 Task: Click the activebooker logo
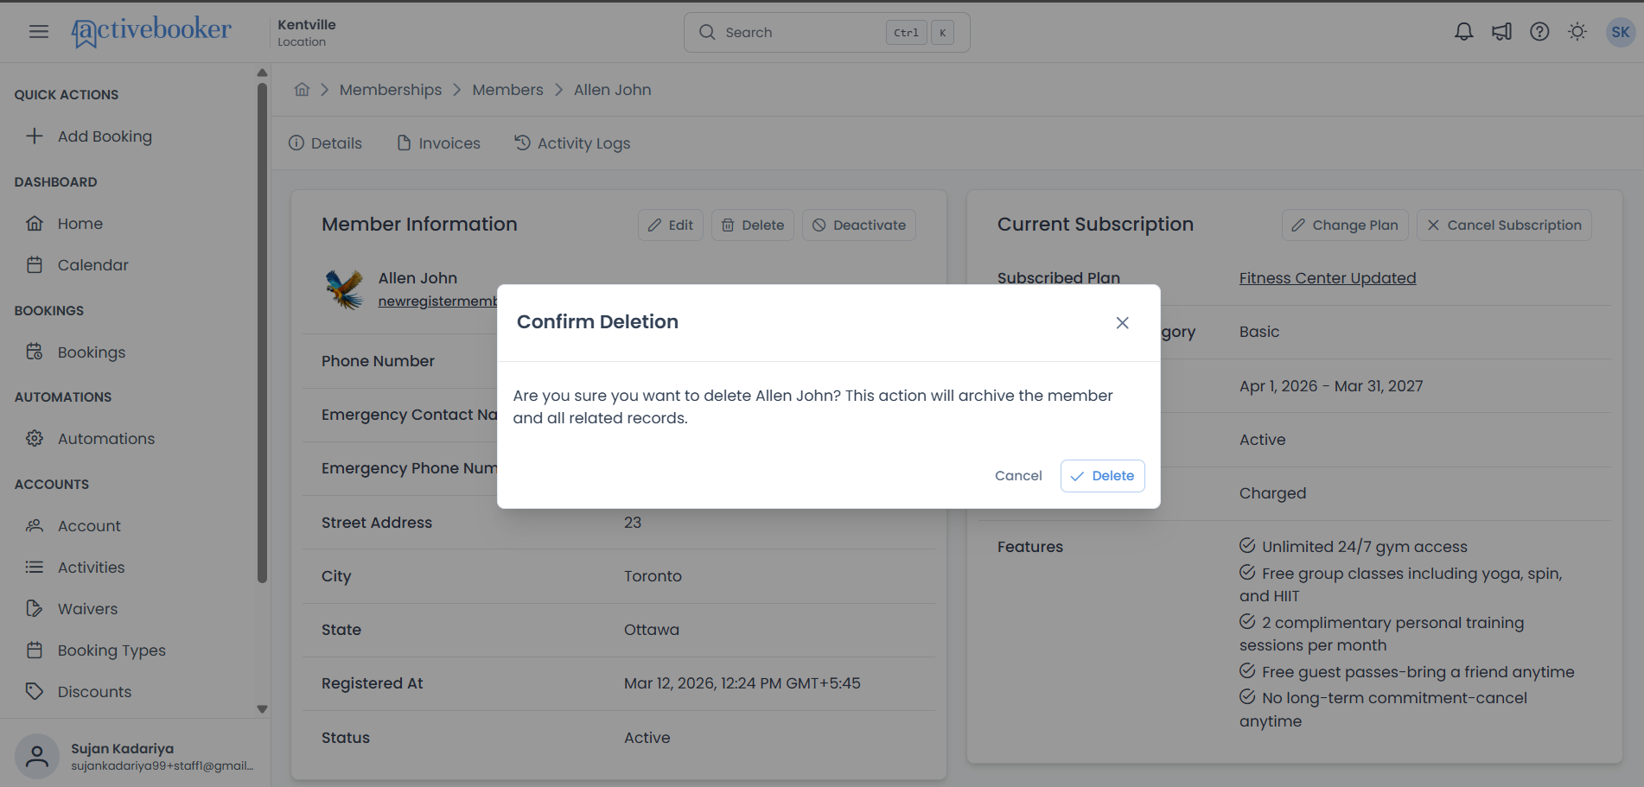point(151,32)
